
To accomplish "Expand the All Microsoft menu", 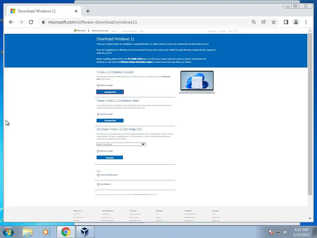I will point(212,31).
